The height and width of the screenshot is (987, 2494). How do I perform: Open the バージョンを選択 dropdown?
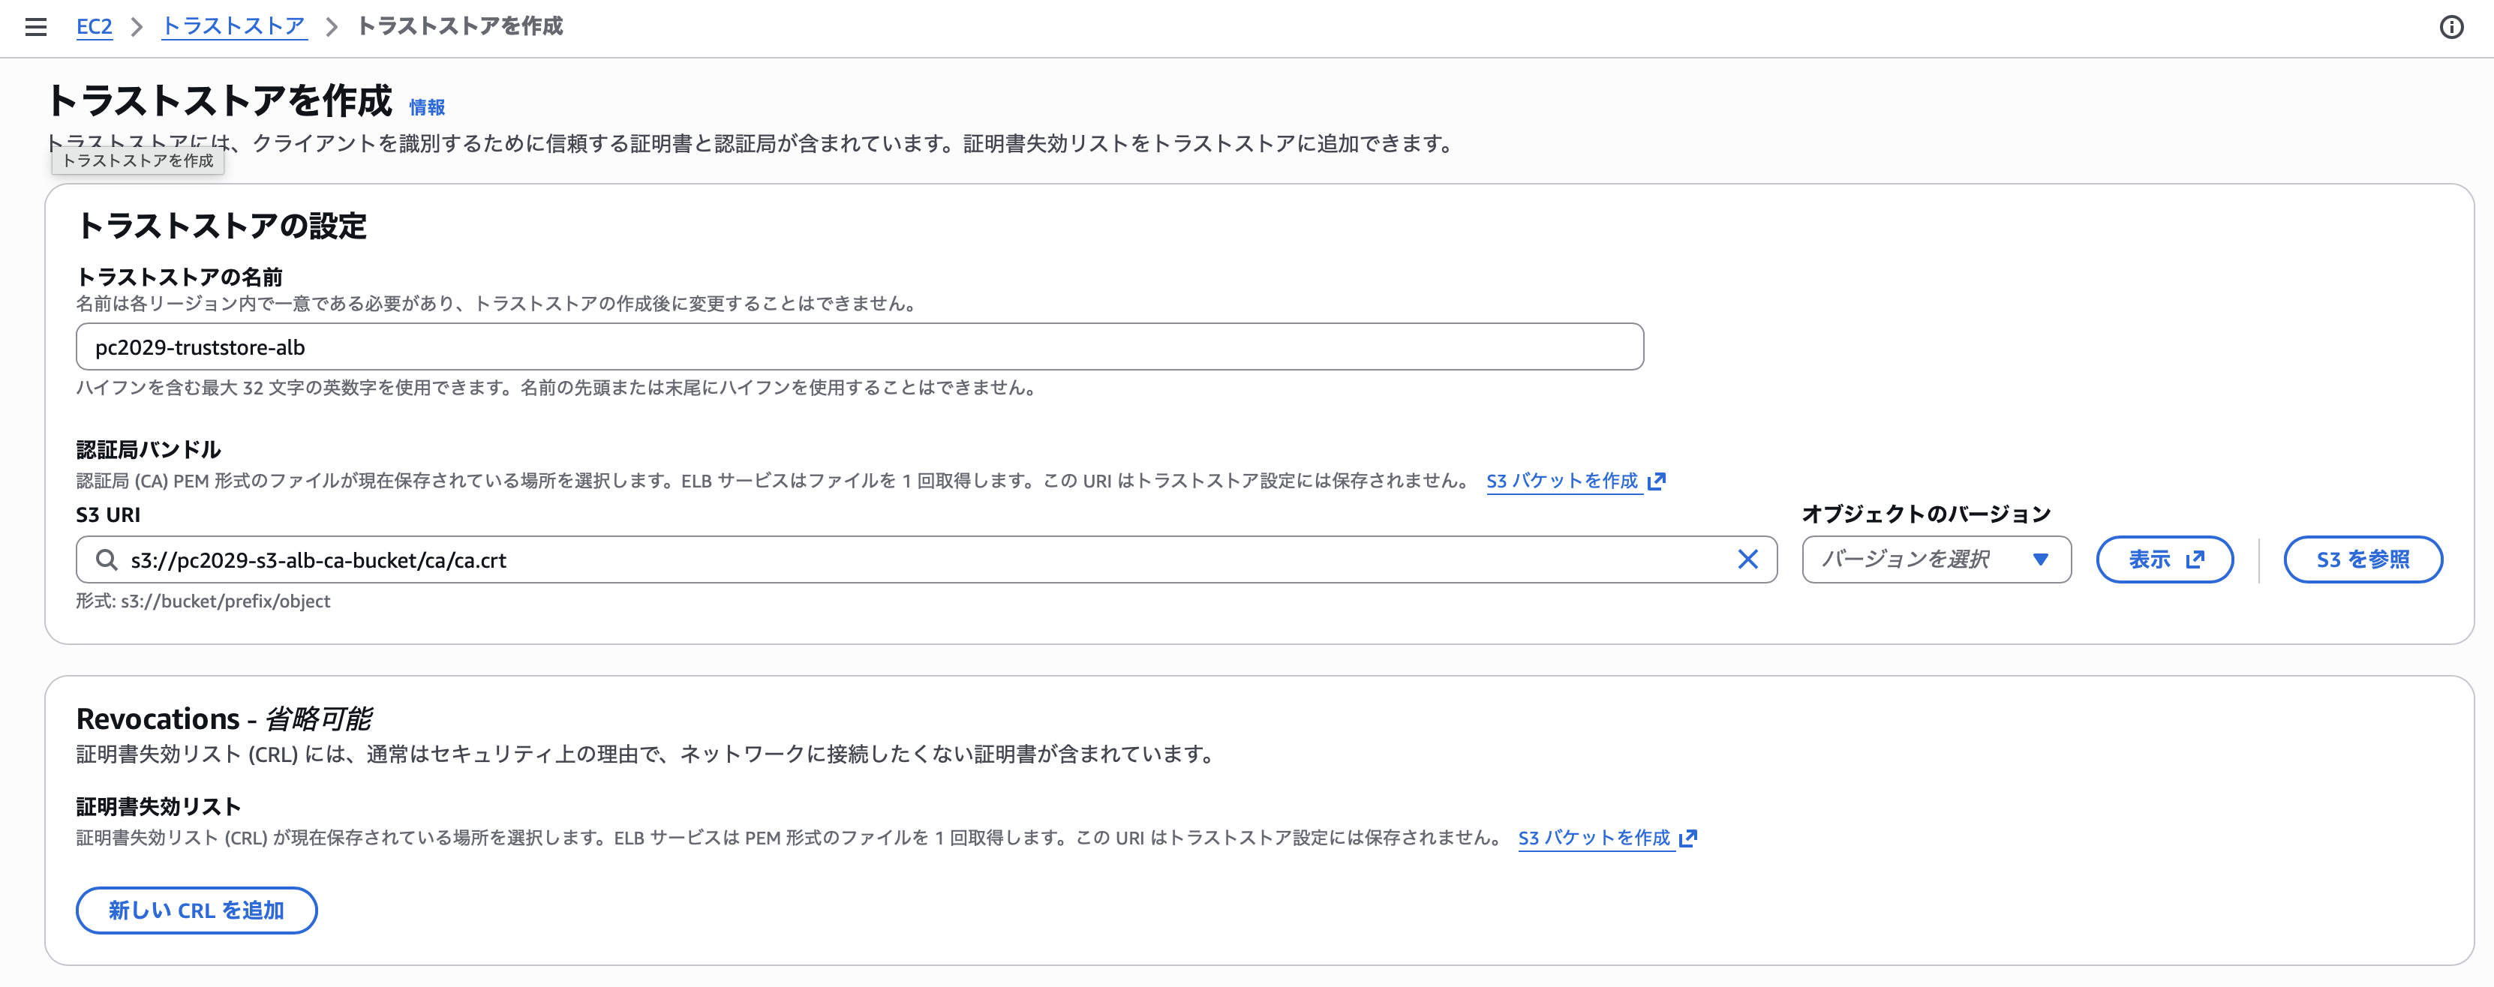click(x=1937, y=559)
